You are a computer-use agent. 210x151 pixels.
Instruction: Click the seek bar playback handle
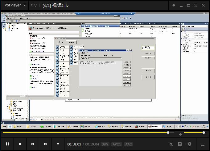tap(168, 133)
